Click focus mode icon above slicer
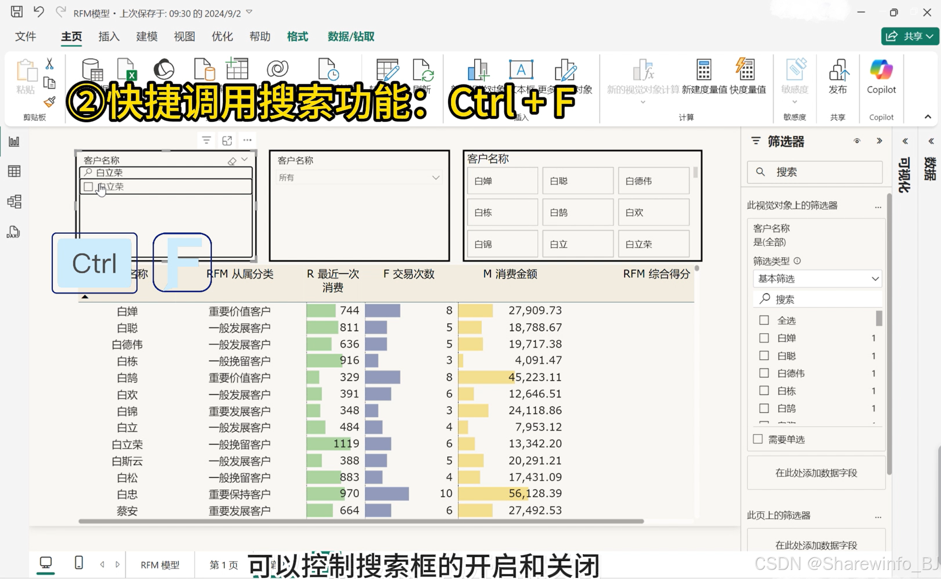This screenshot has height=579, width=941. [227, 140]
